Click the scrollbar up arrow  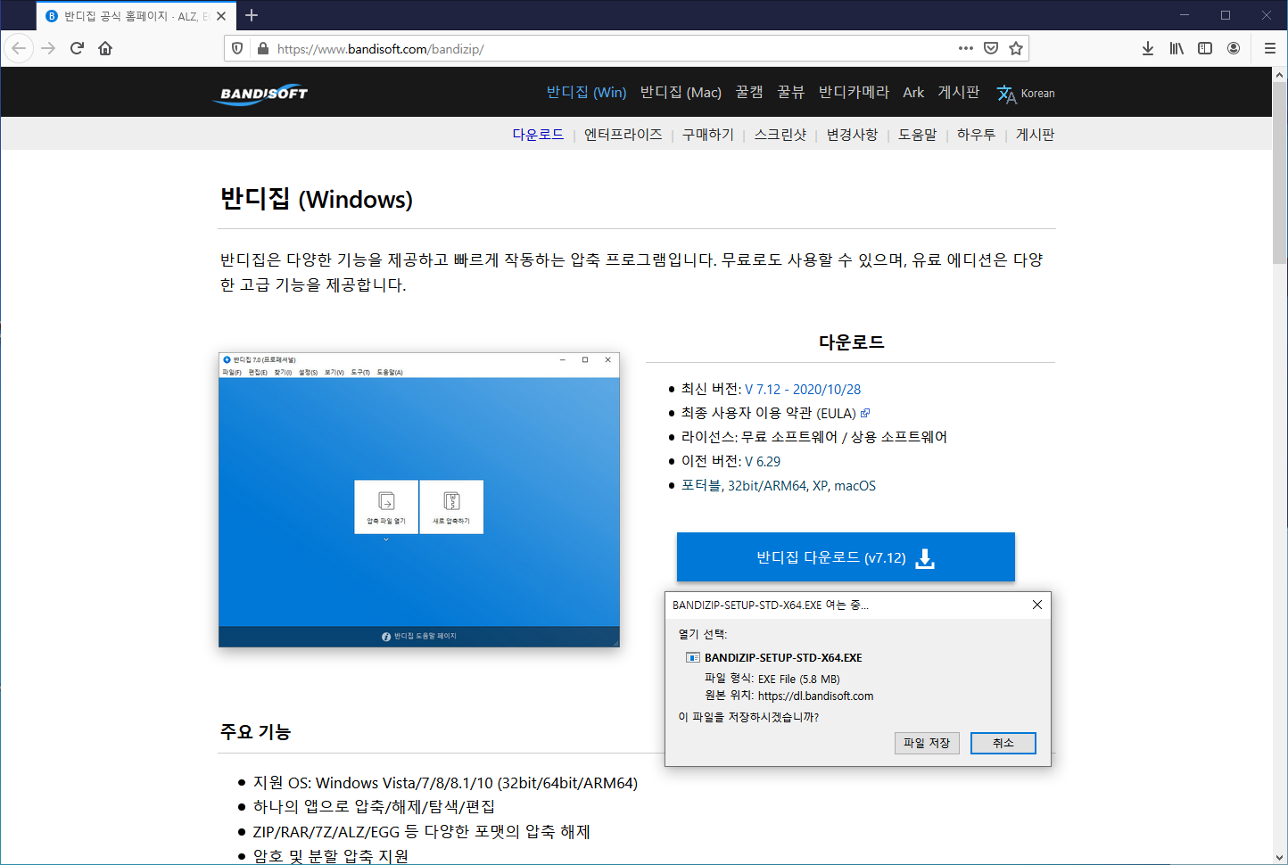(x=1280, y=75)
